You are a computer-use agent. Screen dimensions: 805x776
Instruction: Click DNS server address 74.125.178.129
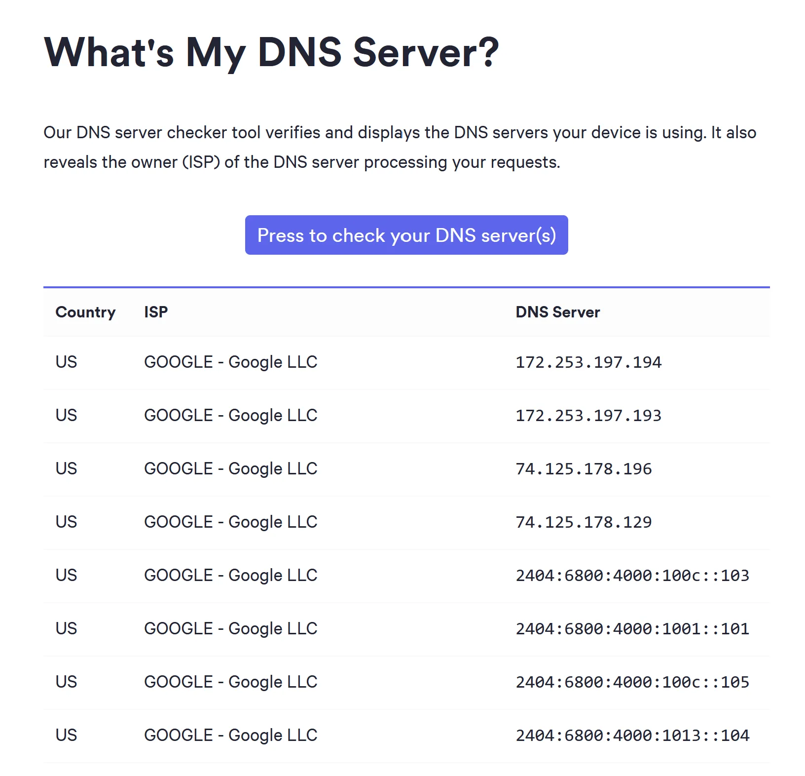(584, 522)
